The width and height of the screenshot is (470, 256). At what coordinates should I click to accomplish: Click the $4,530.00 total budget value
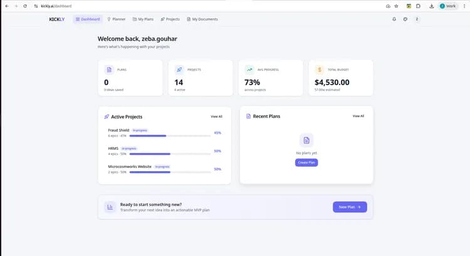(x=332, y=82)
